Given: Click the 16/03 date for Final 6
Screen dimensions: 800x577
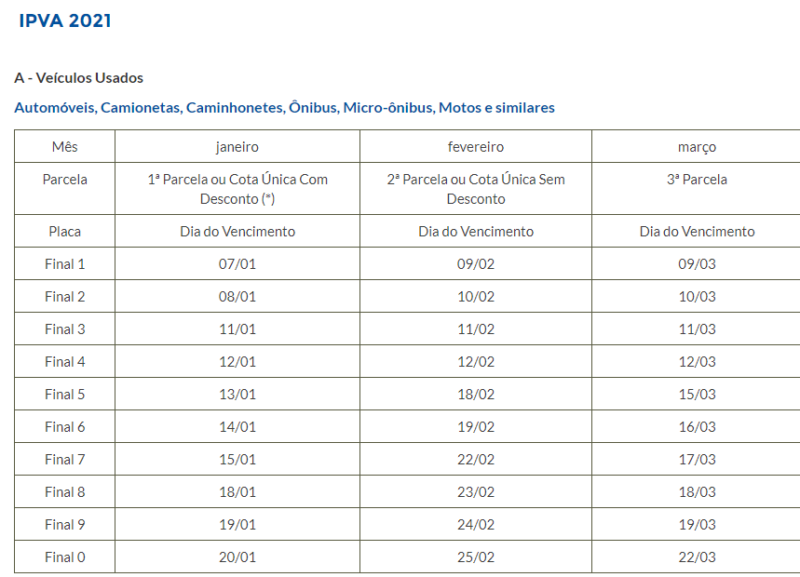Looking at the screenshot, I should pos(697,426).
